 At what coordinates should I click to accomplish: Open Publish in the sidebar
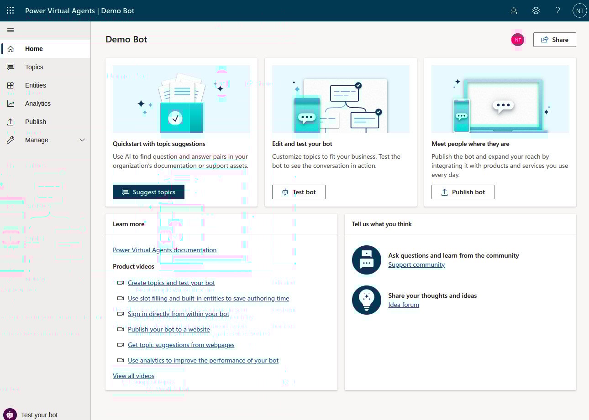click(x=46, y=122)
